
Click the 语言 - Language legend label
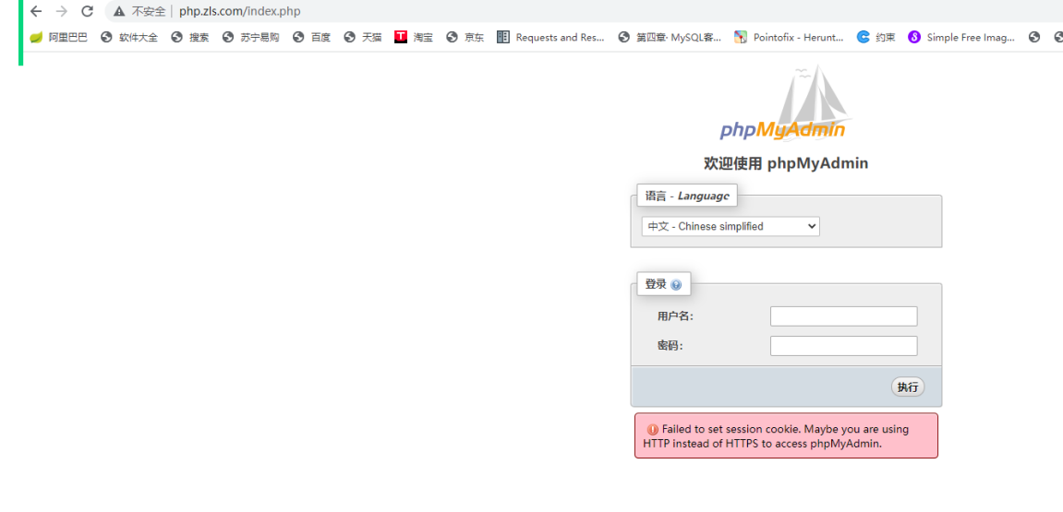[687, 196]
